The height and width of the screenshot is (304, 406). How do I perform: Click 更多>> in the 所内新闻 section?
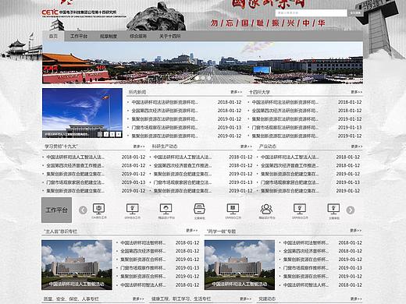tap(236, 92)
